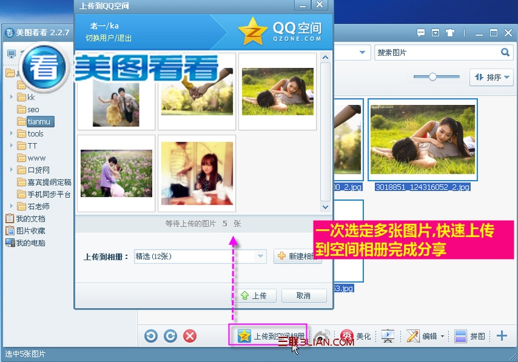
Task: Select the cafe girl thumbnail in dialog
Action: click(197, 174)
